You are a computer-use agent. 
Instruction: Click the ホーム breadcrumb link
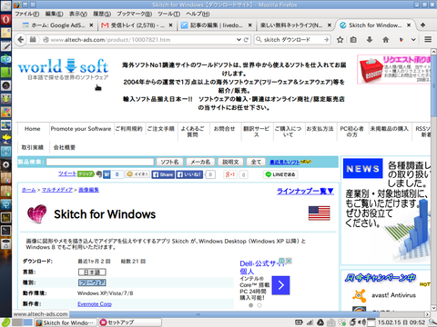28,190
